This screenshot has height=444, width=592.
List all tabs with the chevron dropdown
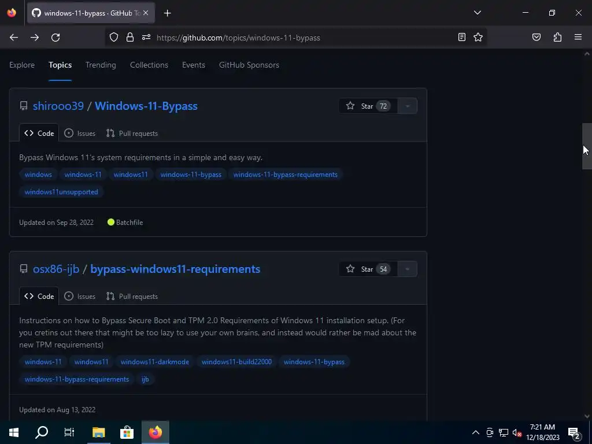coord(477,13)
